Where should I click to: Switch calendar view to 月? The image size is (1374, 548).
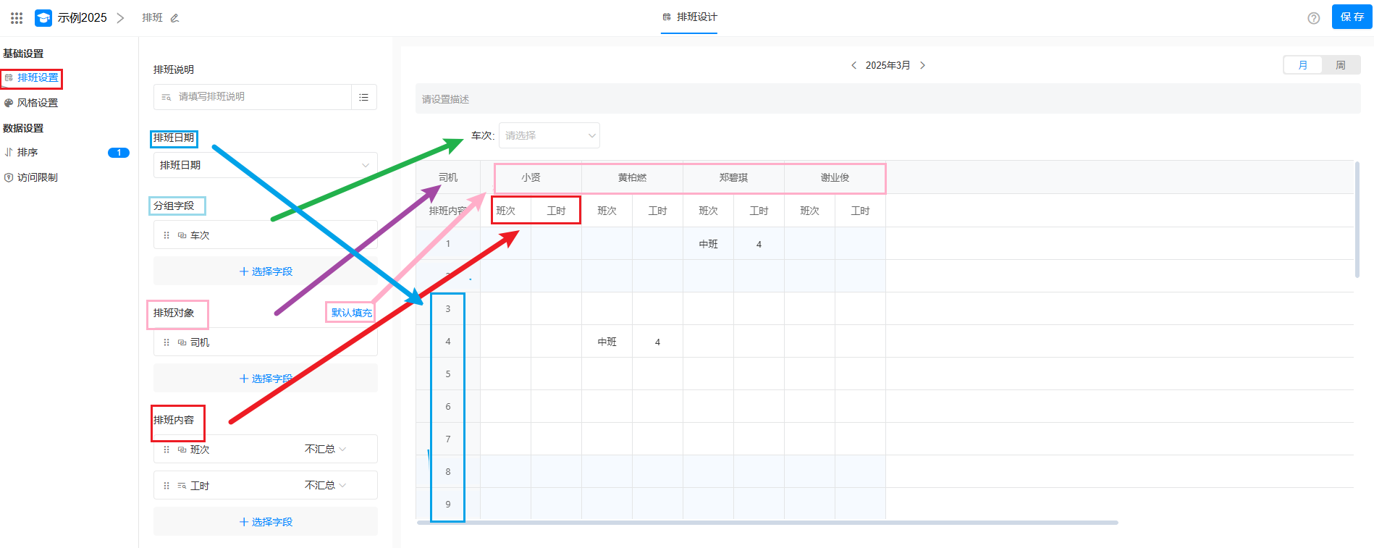click(1302, 65)
